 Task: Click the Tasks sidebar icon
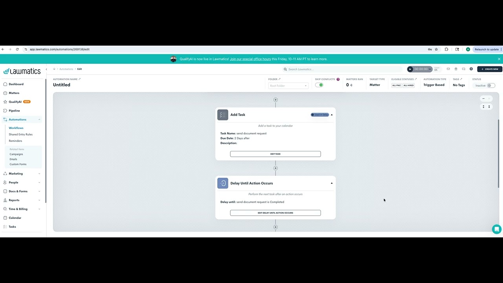pyautogui.click(x=5, y=227)
